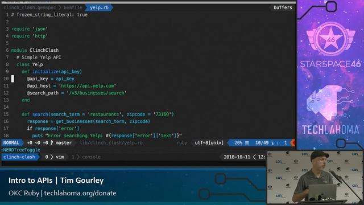Click the Techlahoma circuit state logo
Viewport: 364px width, 205px height.
(x=330, y=102)
